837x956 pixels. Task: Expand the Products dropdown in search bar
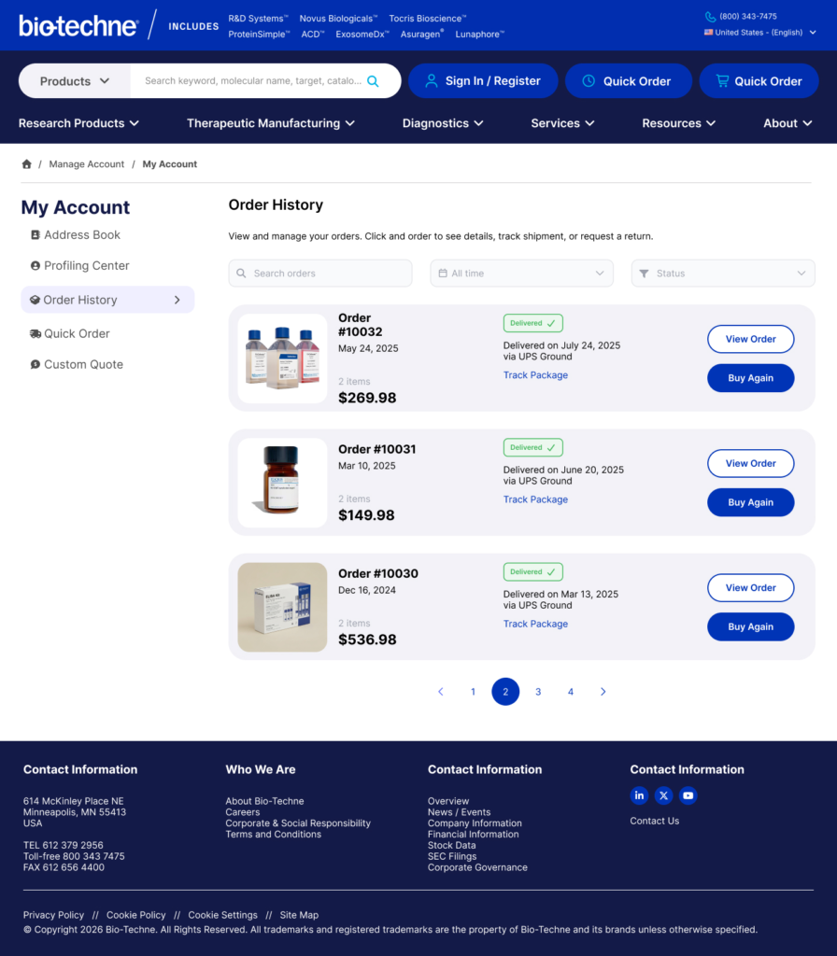(x=75, y=81)
